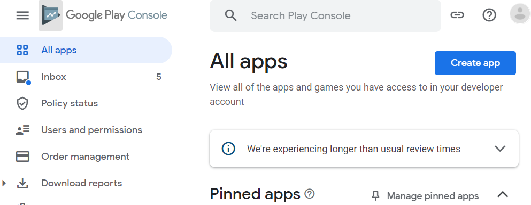Click the Order management card icon

22,157
